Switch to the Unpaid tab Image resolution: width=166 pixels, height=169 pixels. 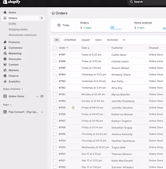(x=85, y=40)
